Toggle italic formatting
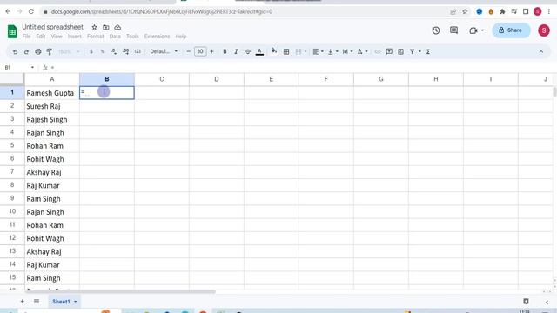This screenshot has height=313, width=557. pos(236,52)
